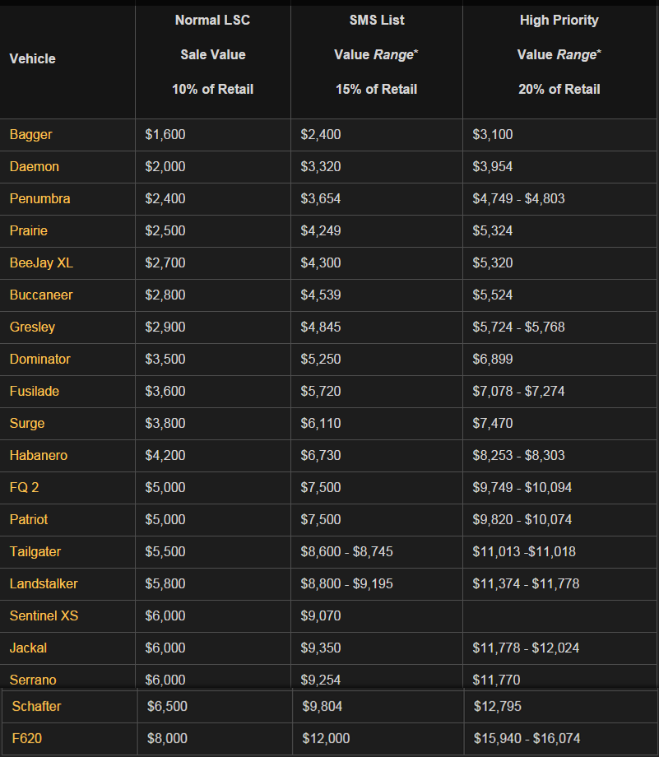Viewport: 659px width, 757px height.
Task: Open the Jackal vehicle link
Action: click(x=28, y=648)
